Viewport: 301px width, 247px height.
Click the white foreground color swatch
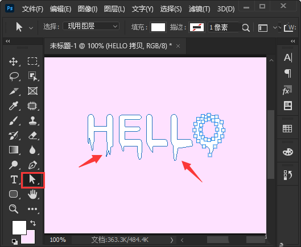19,228
